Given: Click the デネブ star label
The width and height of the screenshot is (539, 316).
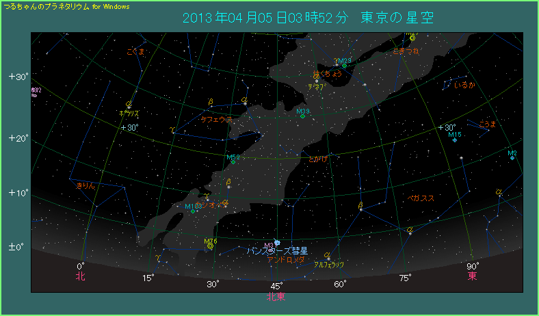Looking at the screenshot, I should [315, 87].
